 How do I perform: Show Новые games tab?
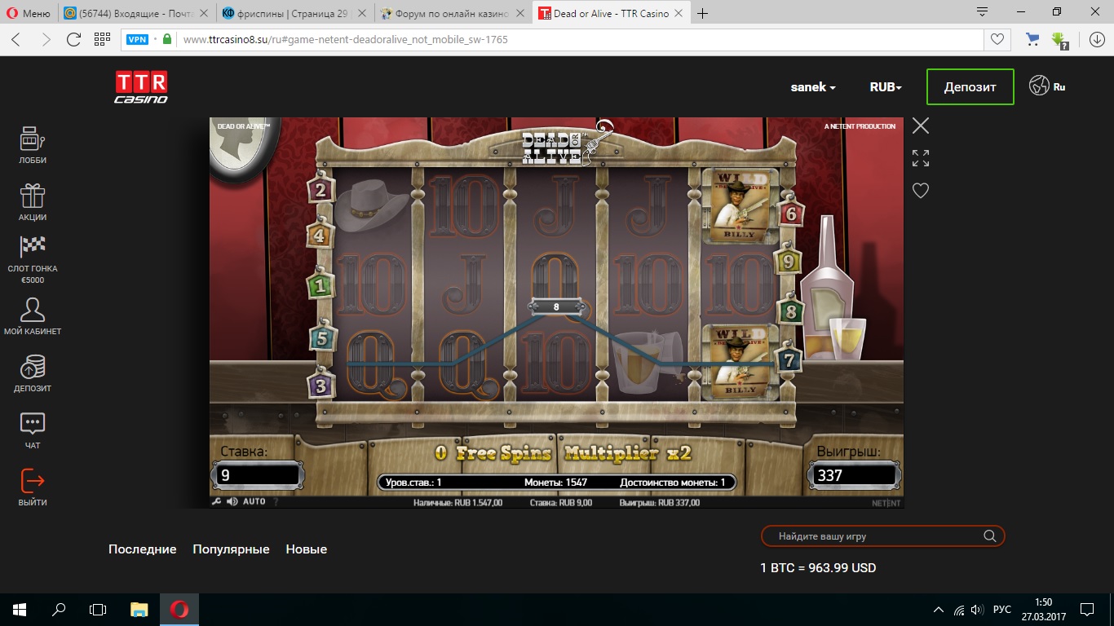(307, 549)
